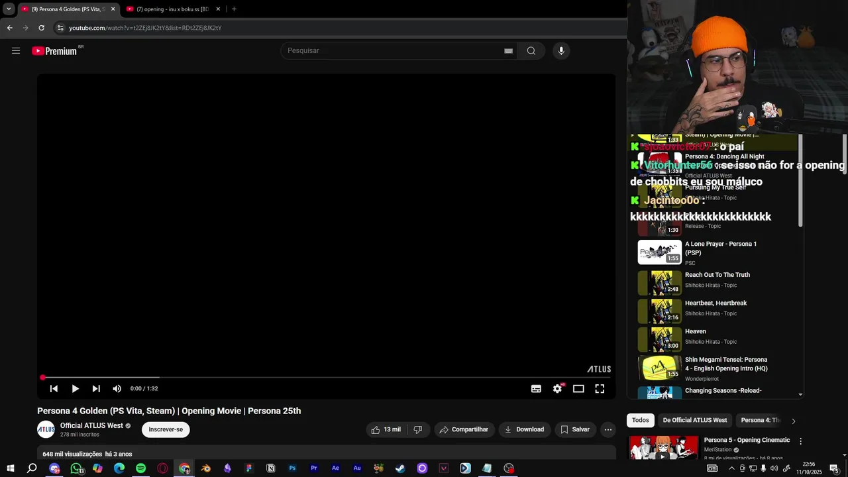This screenshot has width=848, height=477.
Task: Switch to the opening - inu x boku ss tab
Action: pyautogui.click(x=172, y=9)
